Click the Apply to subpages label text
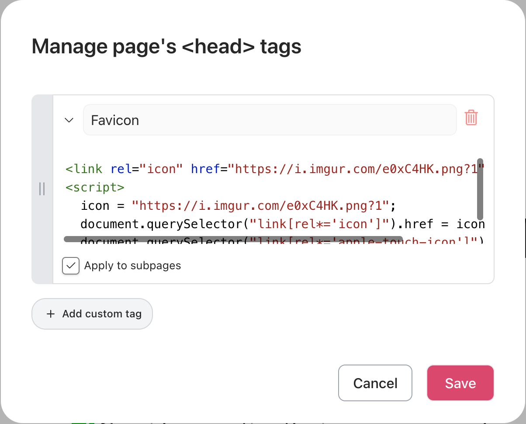Image resolution: width=526 pixels, height=424 pixels. click(132, 266)
